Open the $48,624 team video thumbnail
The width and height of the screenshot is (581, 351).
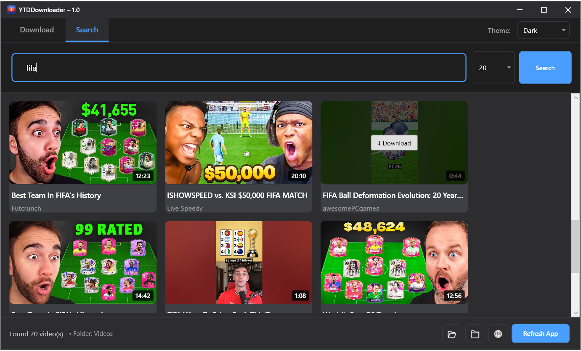[394, 262]
